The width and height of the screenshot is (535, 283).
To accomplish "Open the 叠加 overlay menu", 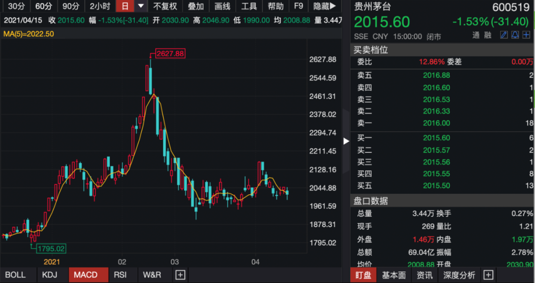I will [196, 6].
